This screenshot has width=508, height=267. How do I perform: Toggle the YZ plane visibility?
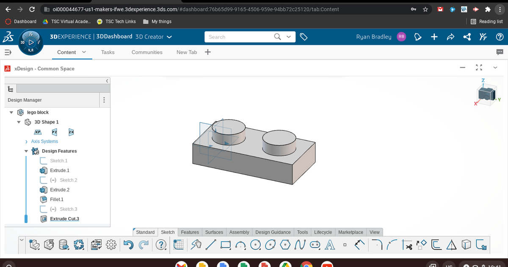(54, 132)
